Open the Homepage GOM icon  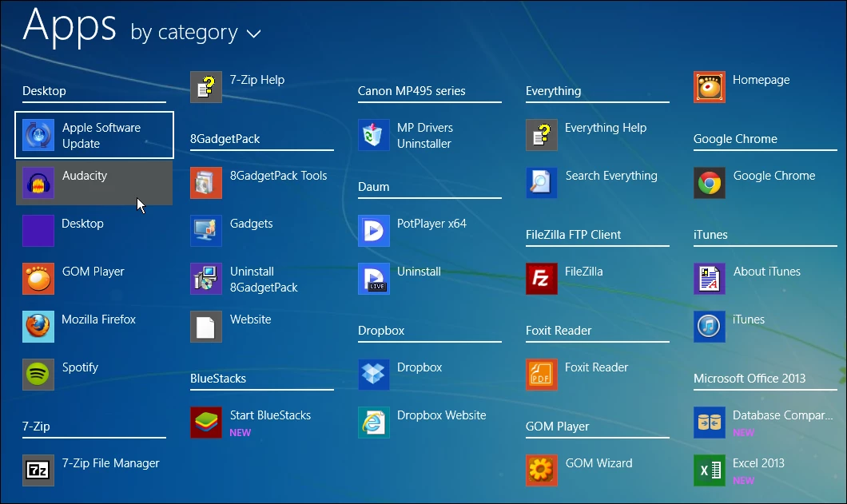[710, 87]
